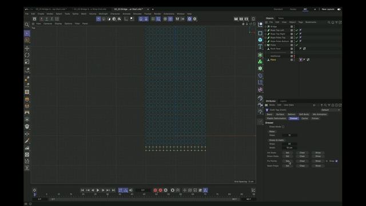Viewport: 366px width, 206px height.
Task: Switch to the Layers tab
Action: coord(283,101)
